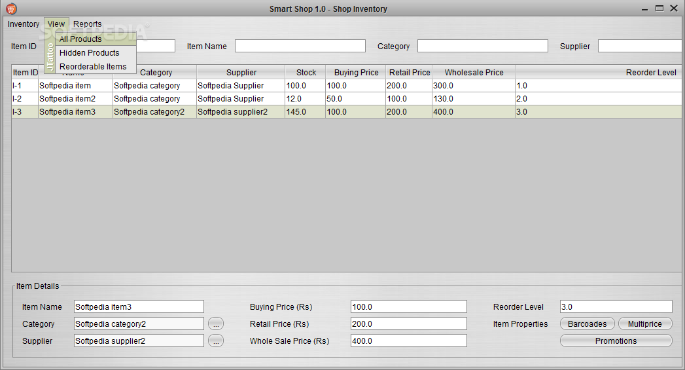Click buying price 50.0 cell
The height and width of the screenshot is (370, 685).
[x=356, y=99]
